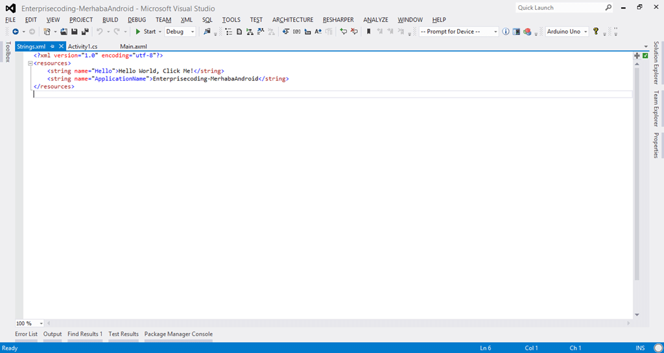Open the ARCHITECTURE menu
Image resolution: width=664 pixels, height=353 pixels.
pyautogui.click(x=292, y=20)
